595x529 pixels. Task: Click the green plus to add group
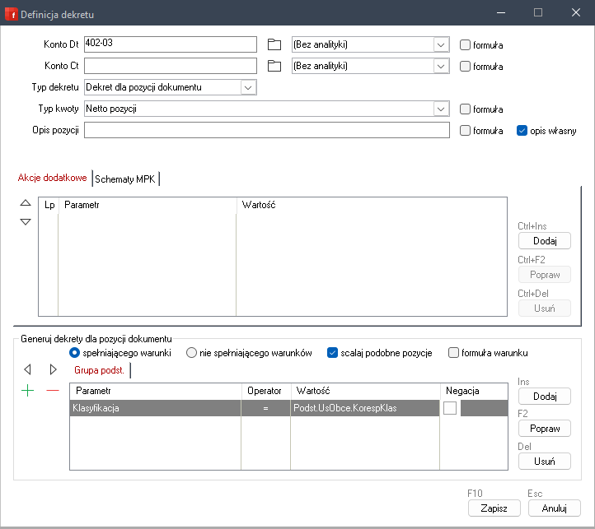[29, 391]
